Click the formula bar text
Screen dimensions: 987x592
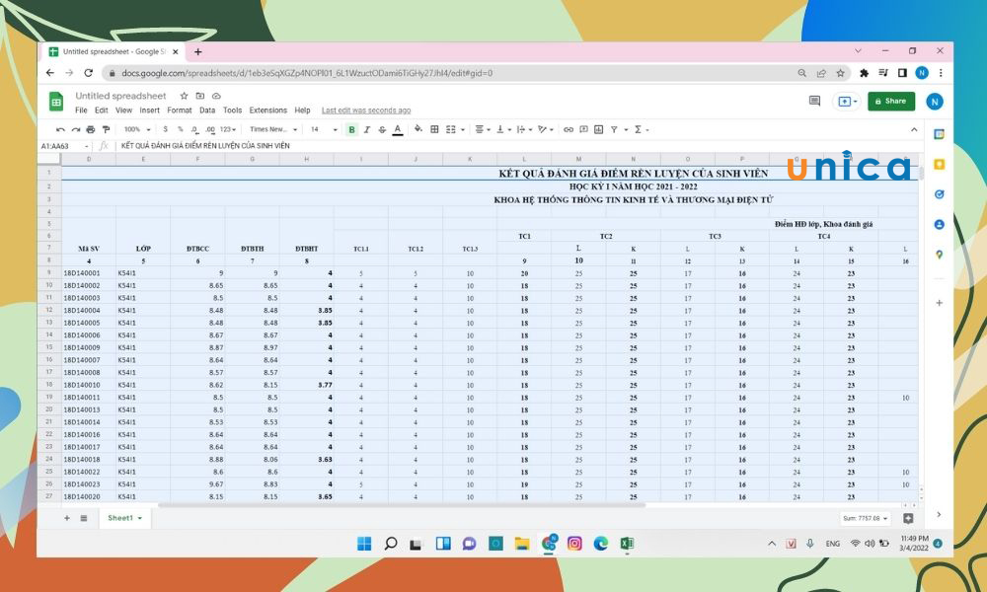205,146
